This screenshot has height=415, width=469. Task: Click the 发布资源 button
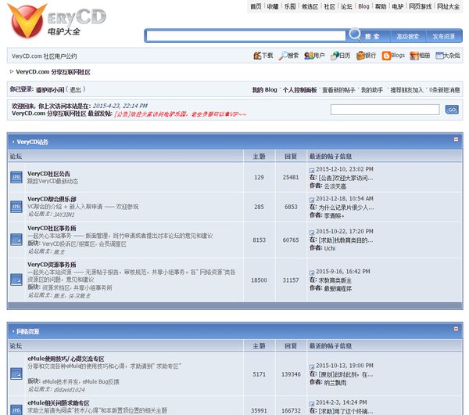[444, 36]
